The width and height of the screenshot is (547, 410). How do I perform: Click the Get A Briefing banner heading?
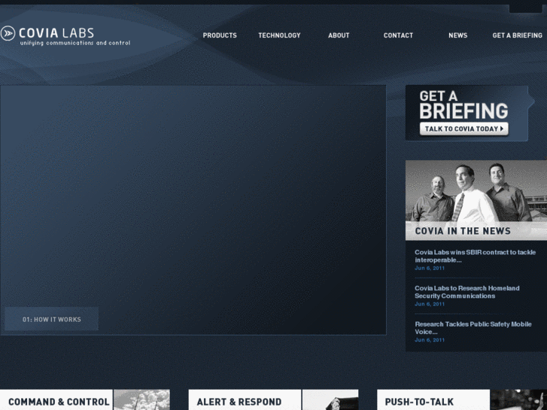[x=463, y=105]
